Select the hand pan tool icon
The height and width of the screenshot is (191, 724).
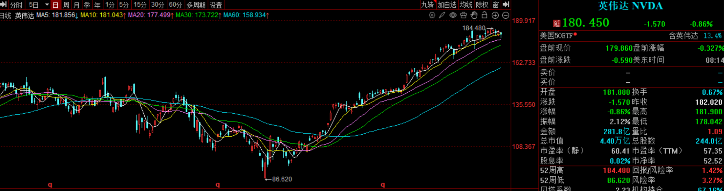[x=474, y=15]
